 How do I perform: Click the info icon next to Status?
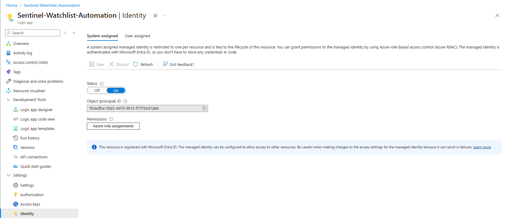(102, 84)
